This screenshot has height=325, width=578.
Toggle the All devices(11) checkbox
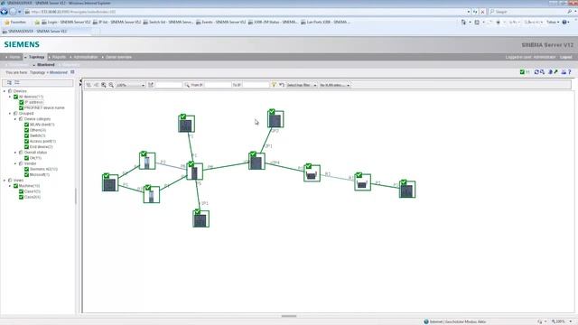click(x=16, y=97)
